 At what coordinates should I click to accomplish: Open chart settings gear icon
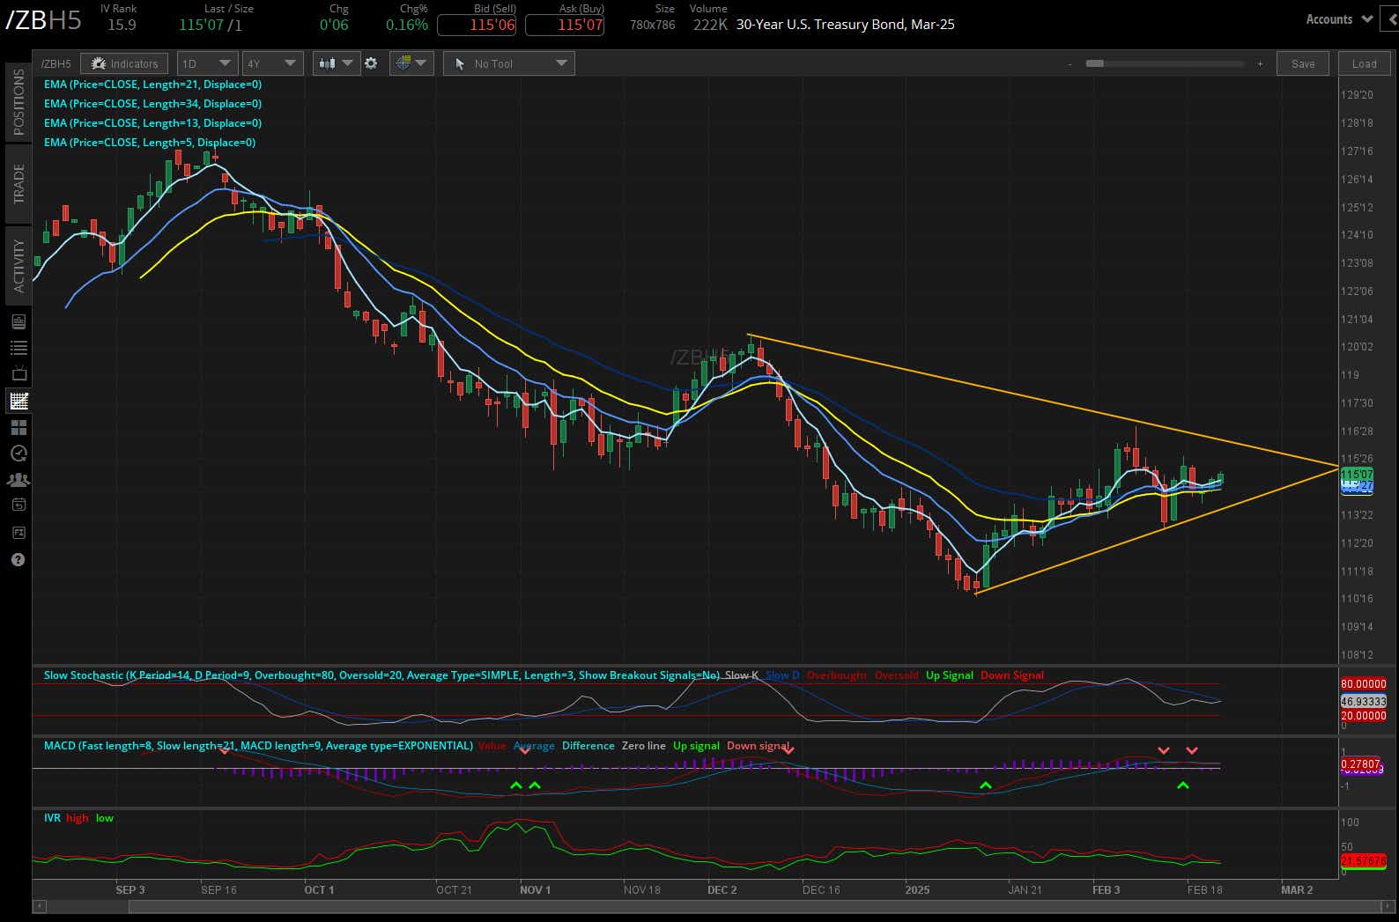point(371,63)
